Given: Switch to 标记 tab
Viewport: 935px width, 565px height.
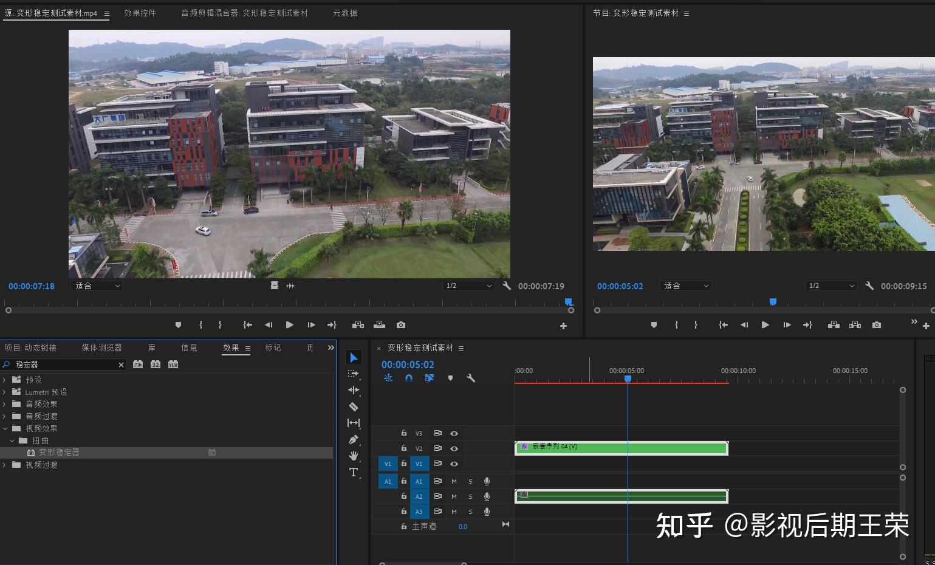Looking at the screenshot, I should click(x=273, y=348).
